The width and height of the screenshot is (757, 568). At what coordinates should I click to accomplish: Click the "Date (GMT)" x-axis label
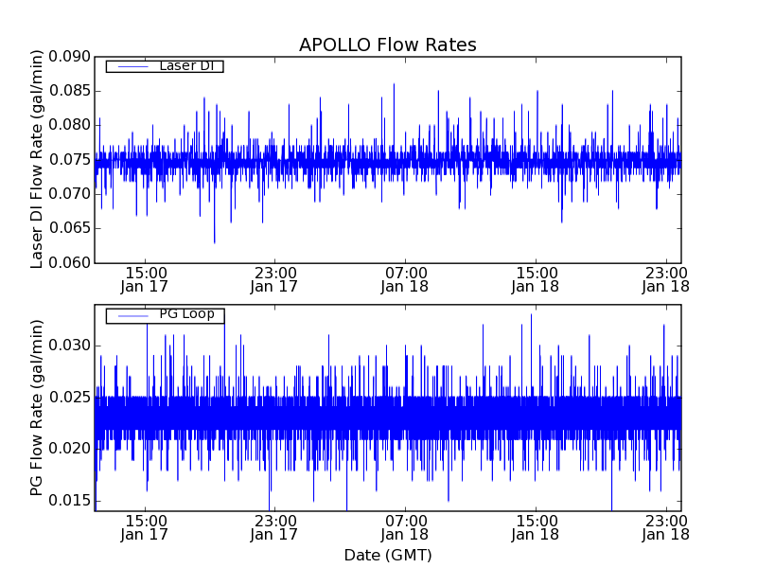coord(387,555)
